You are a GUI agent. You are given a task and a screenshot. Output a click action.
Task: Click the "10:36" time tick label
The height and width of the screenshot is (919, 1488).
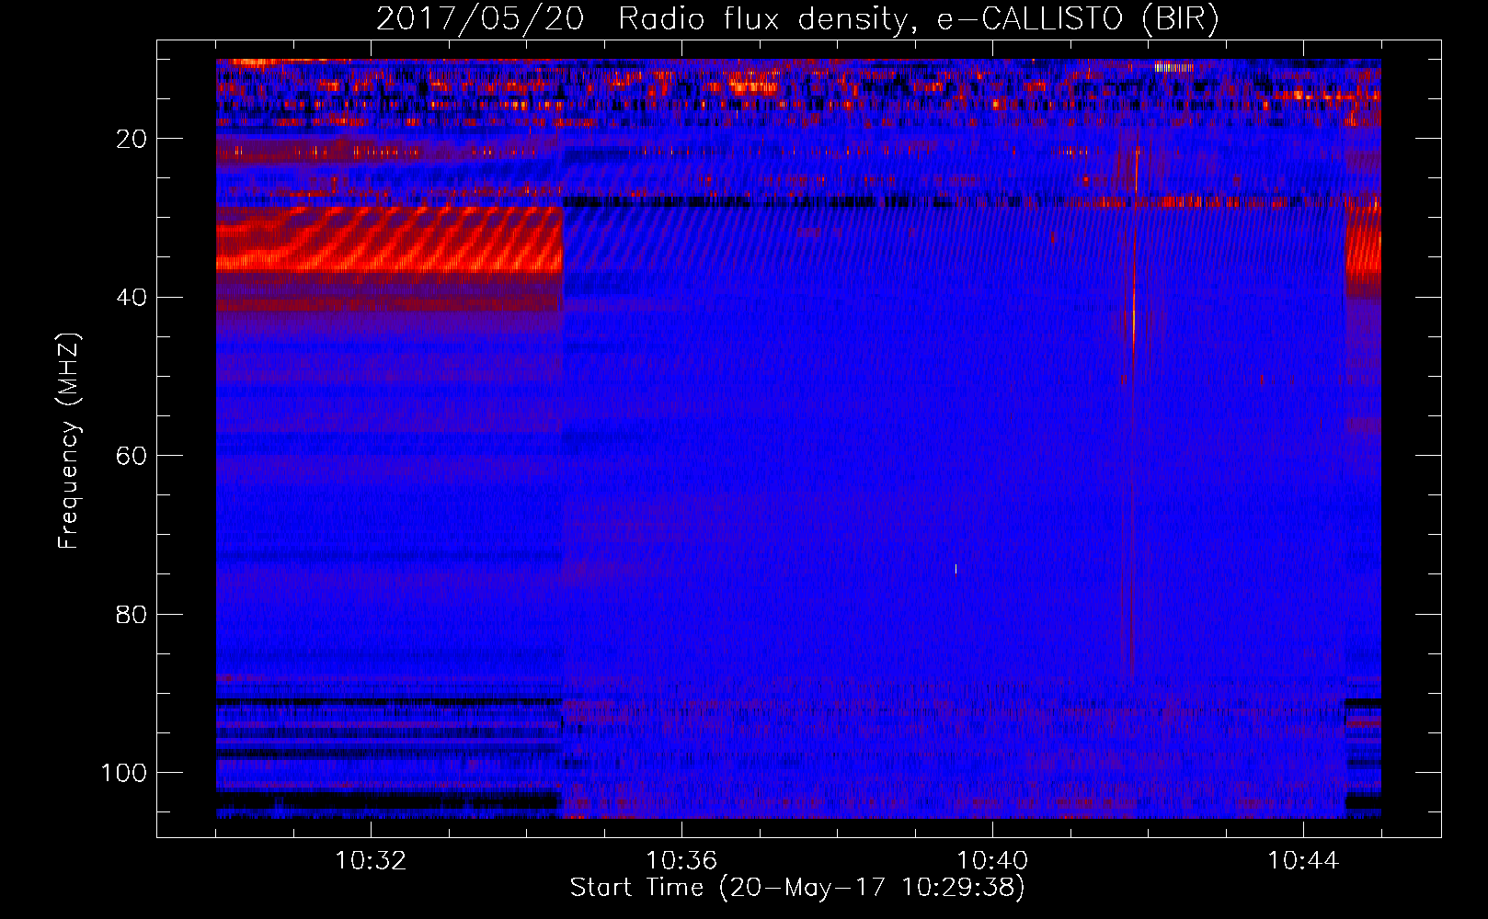click(681, 861)
